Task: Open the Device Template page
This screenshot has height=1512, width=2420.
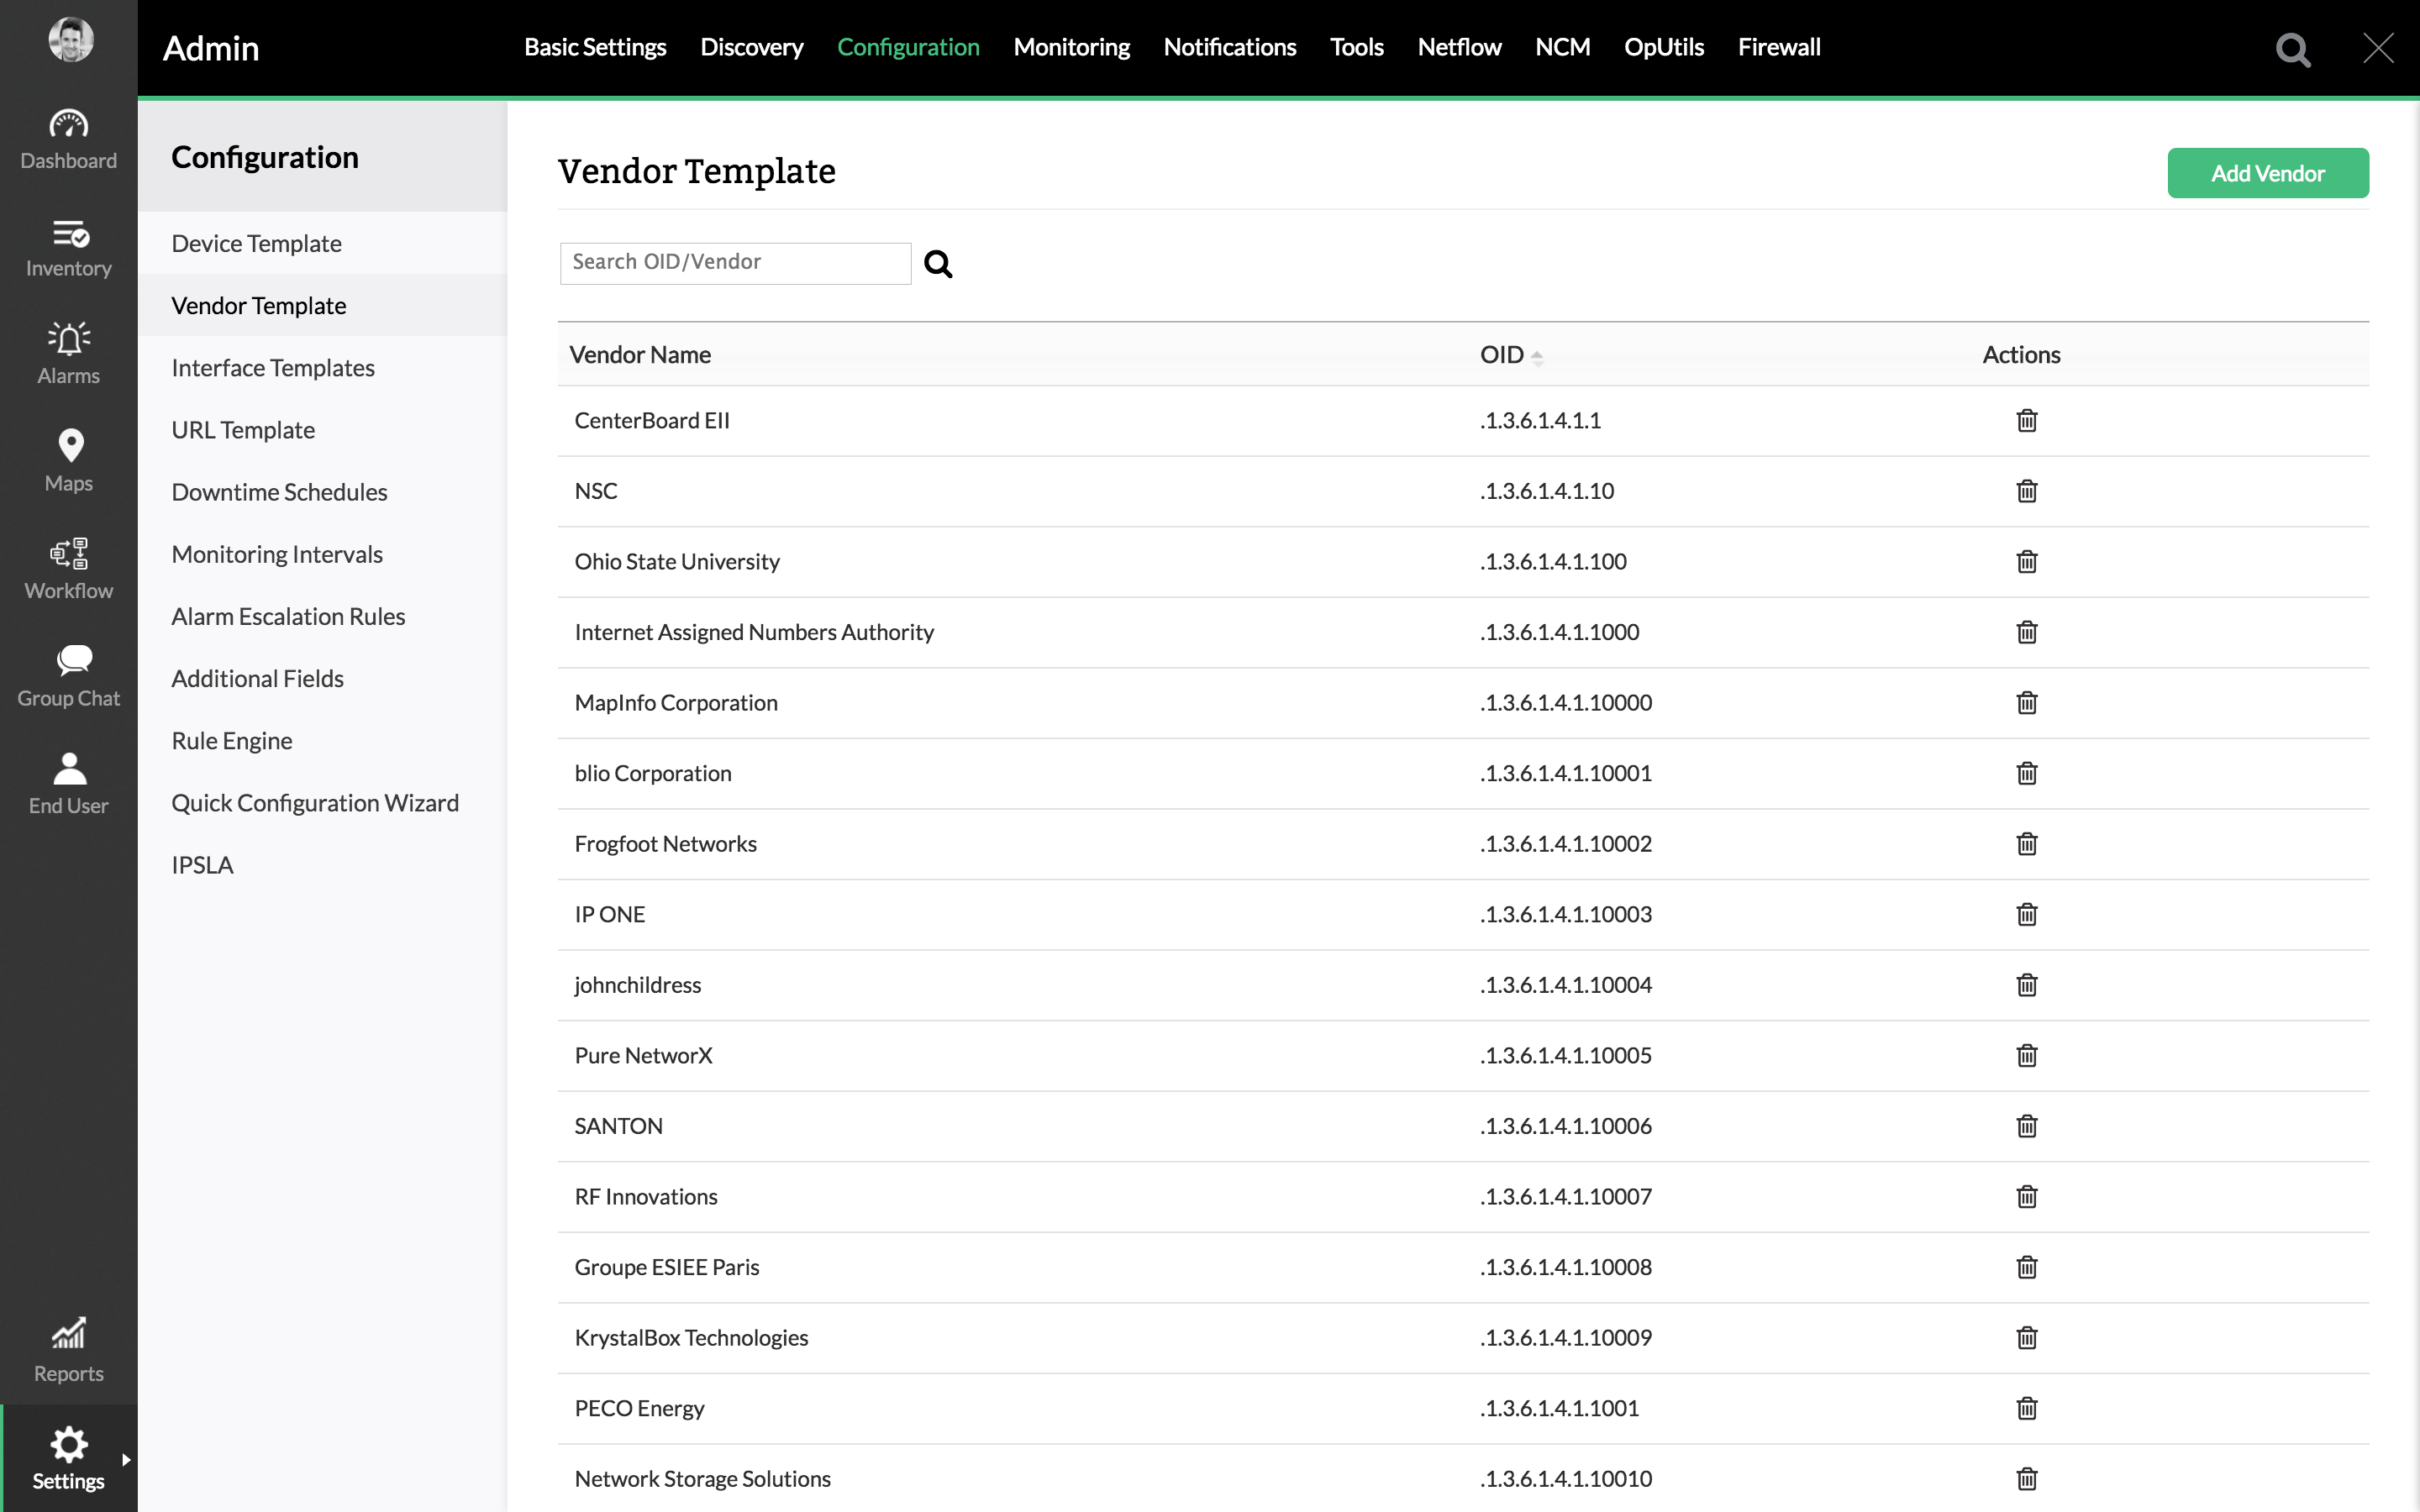Action: click(256, 243)
